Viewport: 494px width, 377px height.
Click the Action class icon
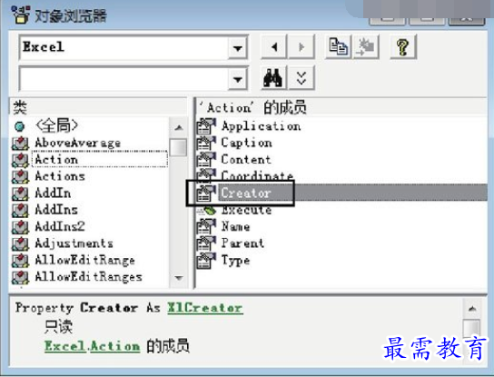(20, 160)
